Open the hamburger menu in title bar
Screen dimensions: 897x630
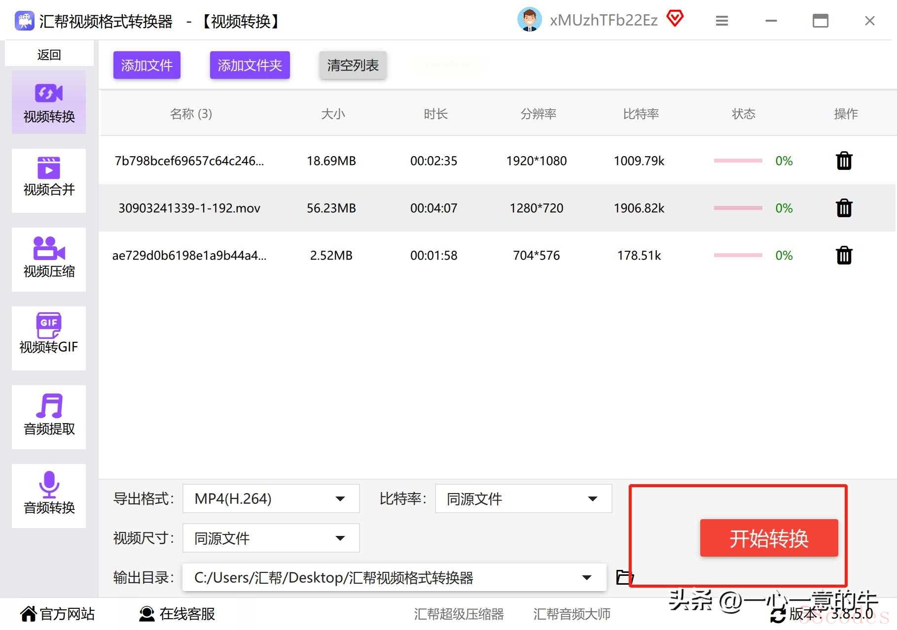point(722,21)
